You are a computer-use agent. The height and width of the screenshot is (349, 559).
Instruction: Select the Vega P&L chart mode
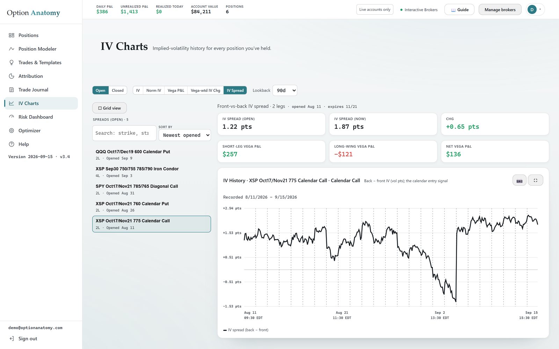[176, 90]
